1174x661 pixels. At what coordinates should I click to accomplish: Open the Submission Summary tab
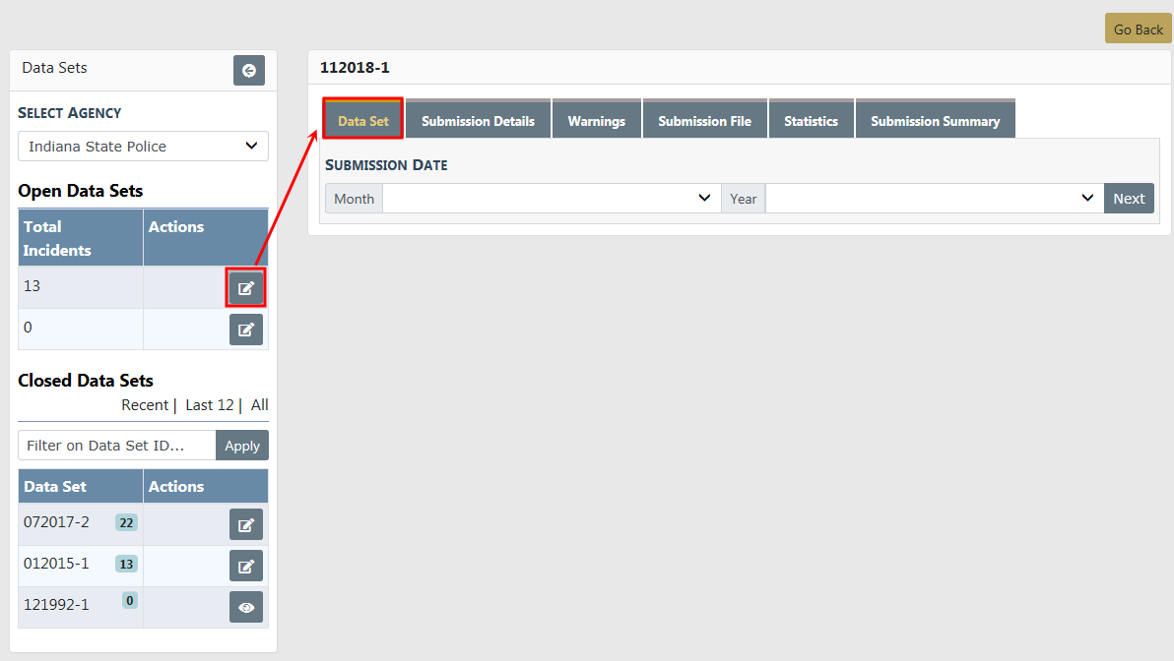935,121
